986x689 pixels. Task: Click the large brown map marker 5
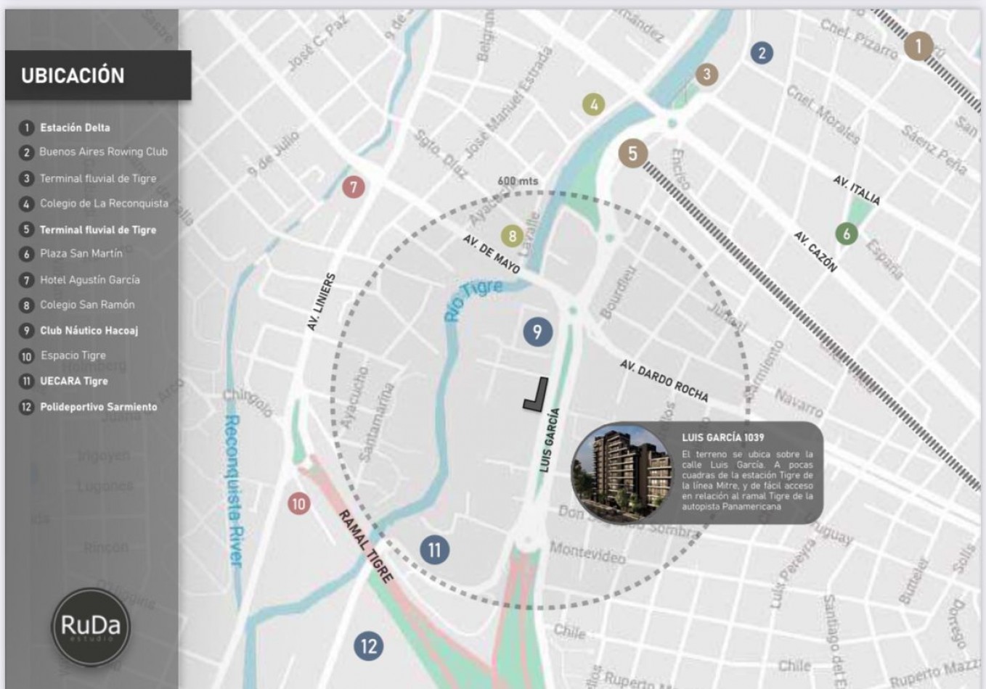[632, 153]
